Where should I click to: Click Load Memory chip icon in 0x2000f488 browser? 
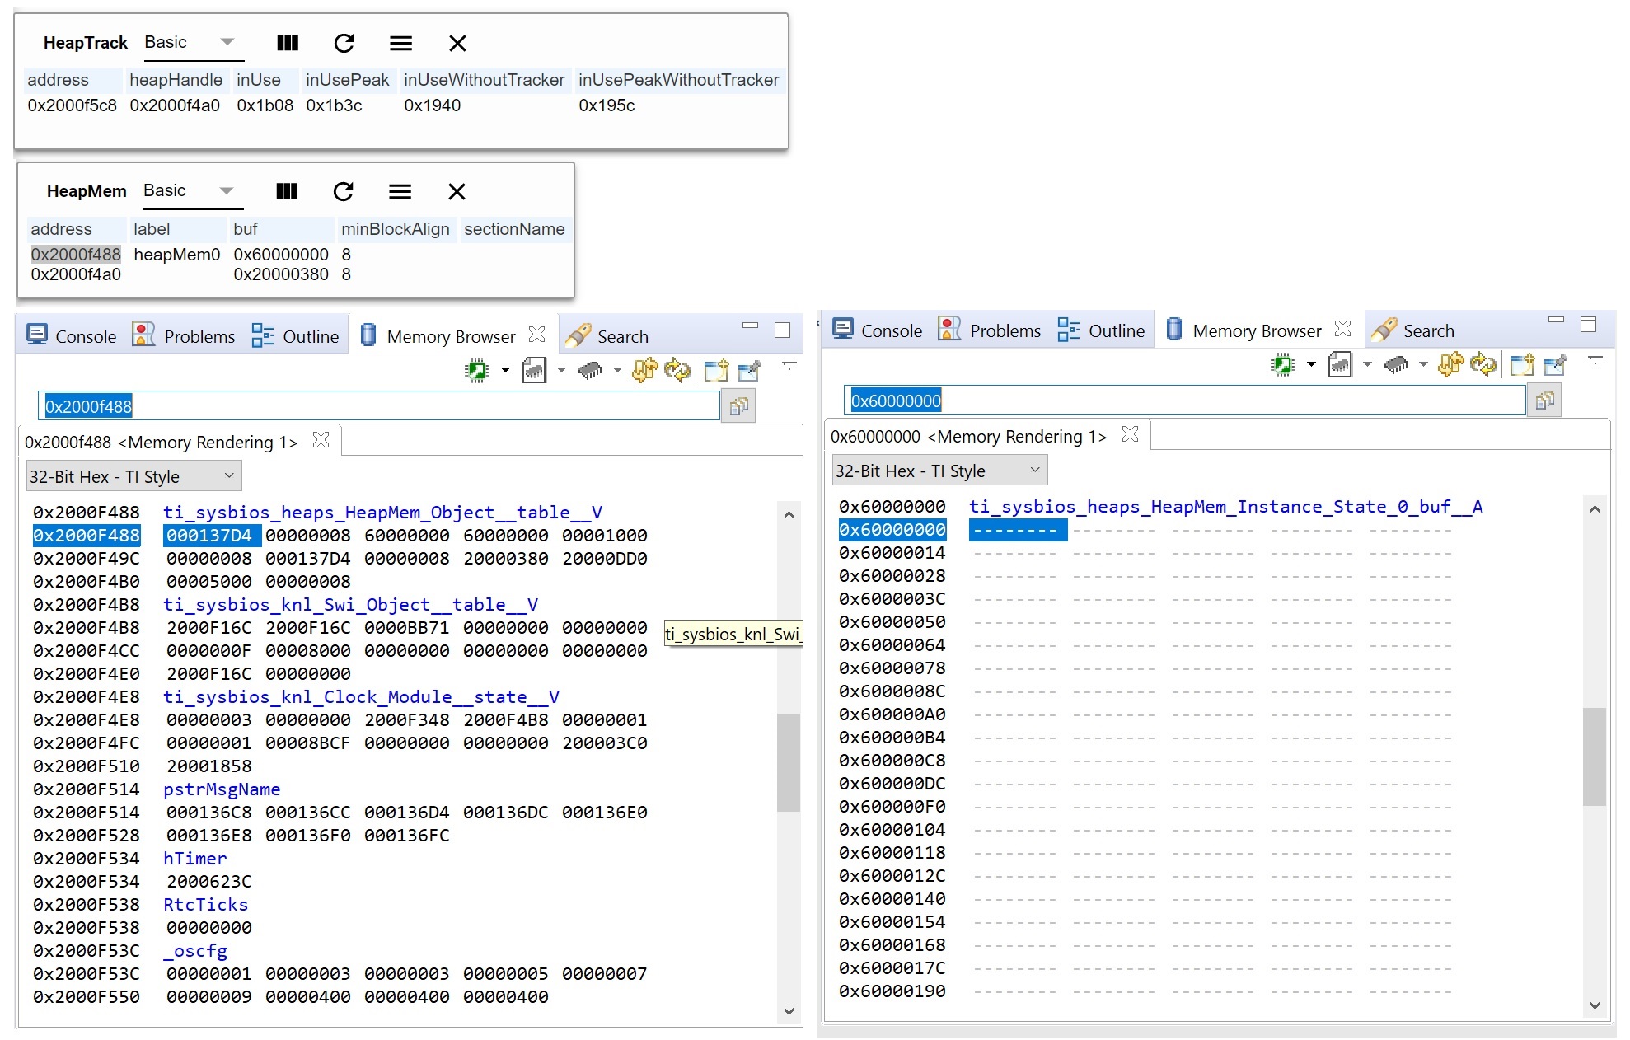(x=590, y=371)
